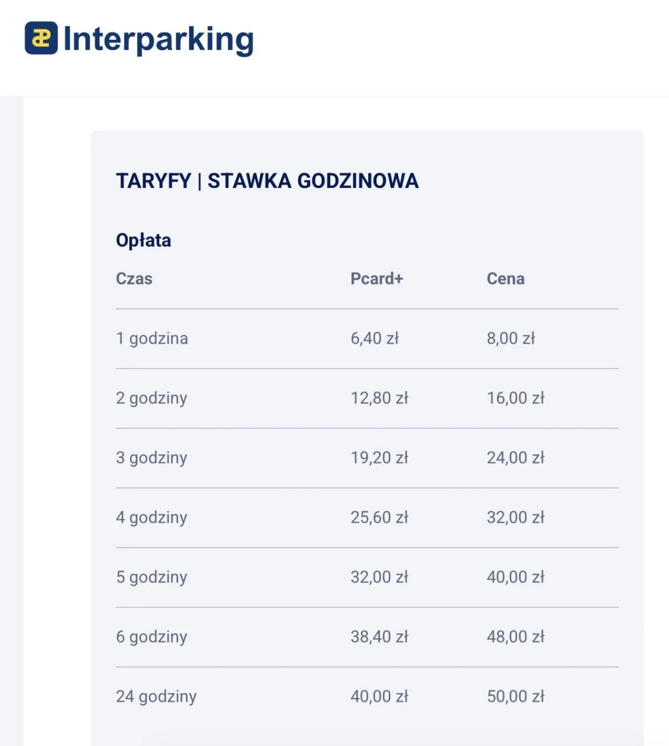
Task: Click the 50,00 zł price
Action: tap(516, 696)
